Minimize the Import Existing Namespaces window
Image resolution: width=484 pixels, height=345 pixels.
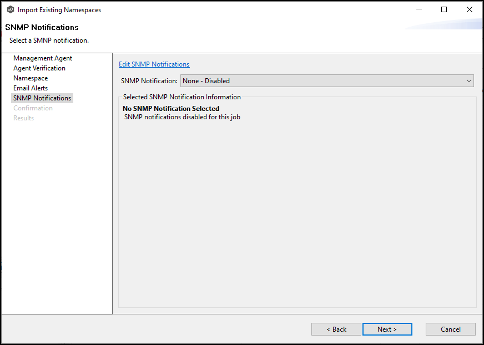coord(418,9)
